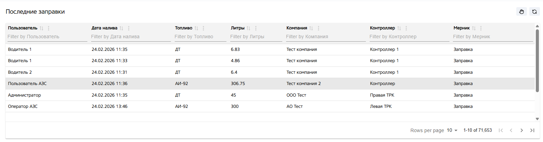Open Контроллер column three-dot menu
543x142 pixels.
click(406, 28)
